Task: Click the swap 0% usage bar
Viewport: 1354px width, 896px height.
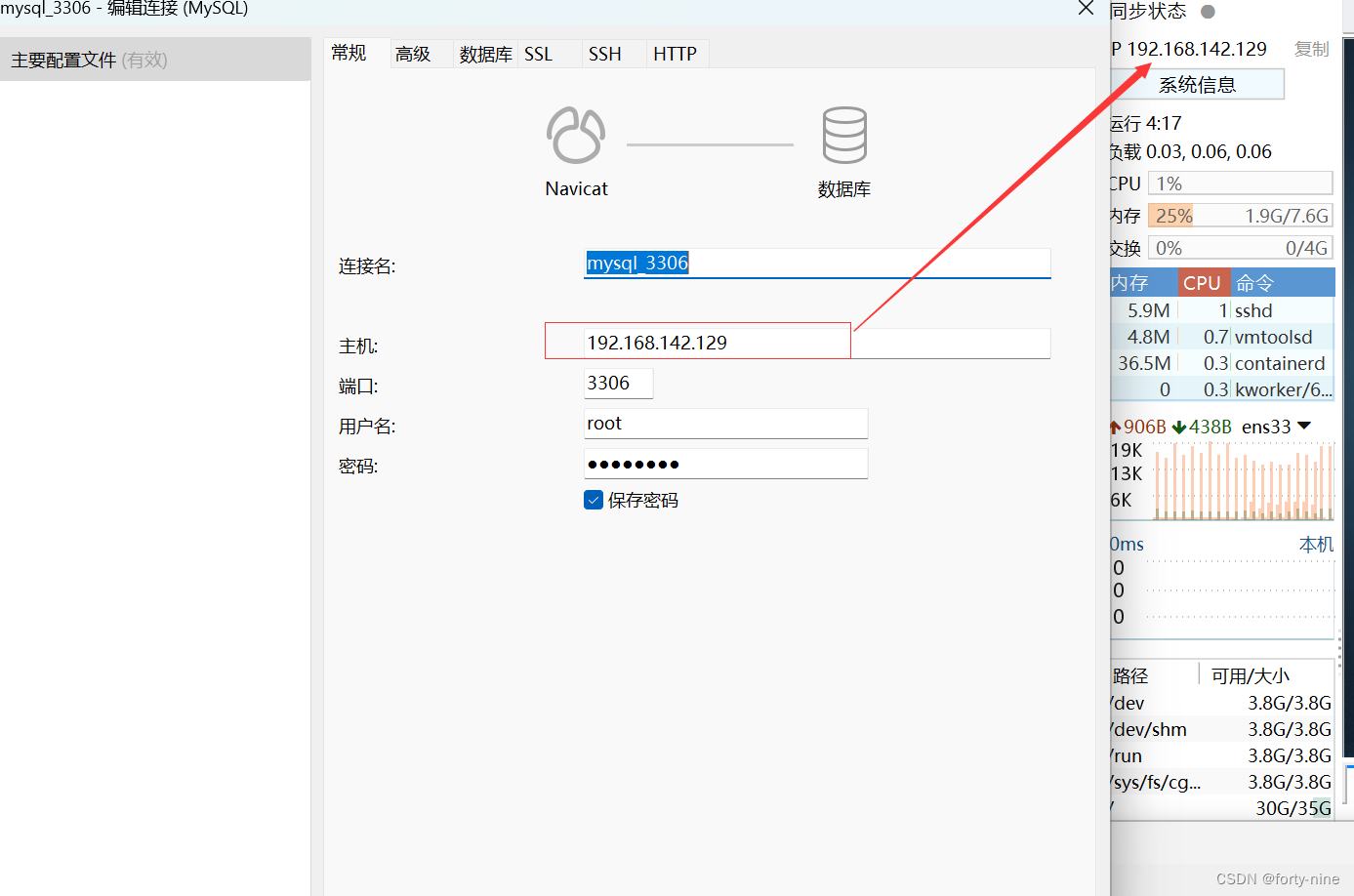Action: (1240, 248)
